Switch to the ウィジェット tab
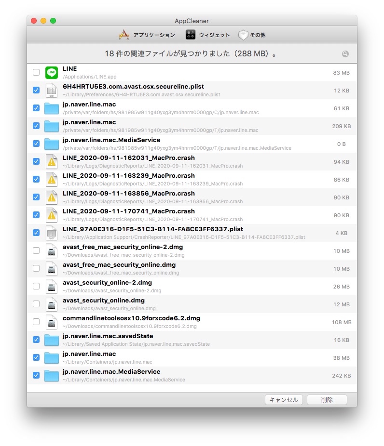 click(x=207, y=35)
